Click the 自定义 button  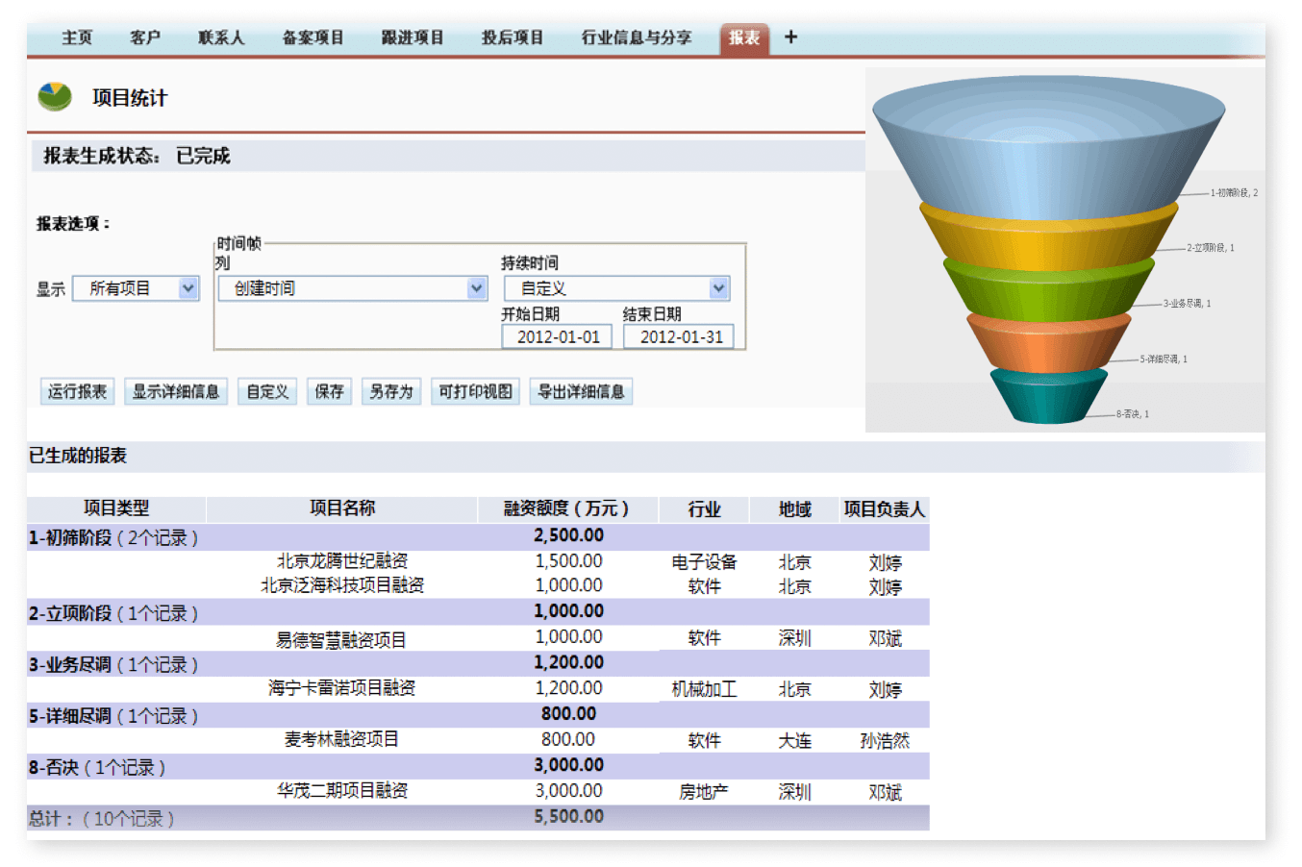pos(267,391)
